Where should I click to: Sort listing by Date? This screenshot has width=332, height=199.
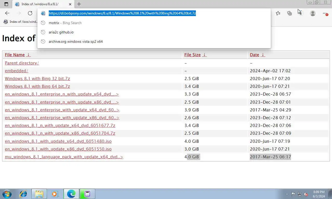254,55
